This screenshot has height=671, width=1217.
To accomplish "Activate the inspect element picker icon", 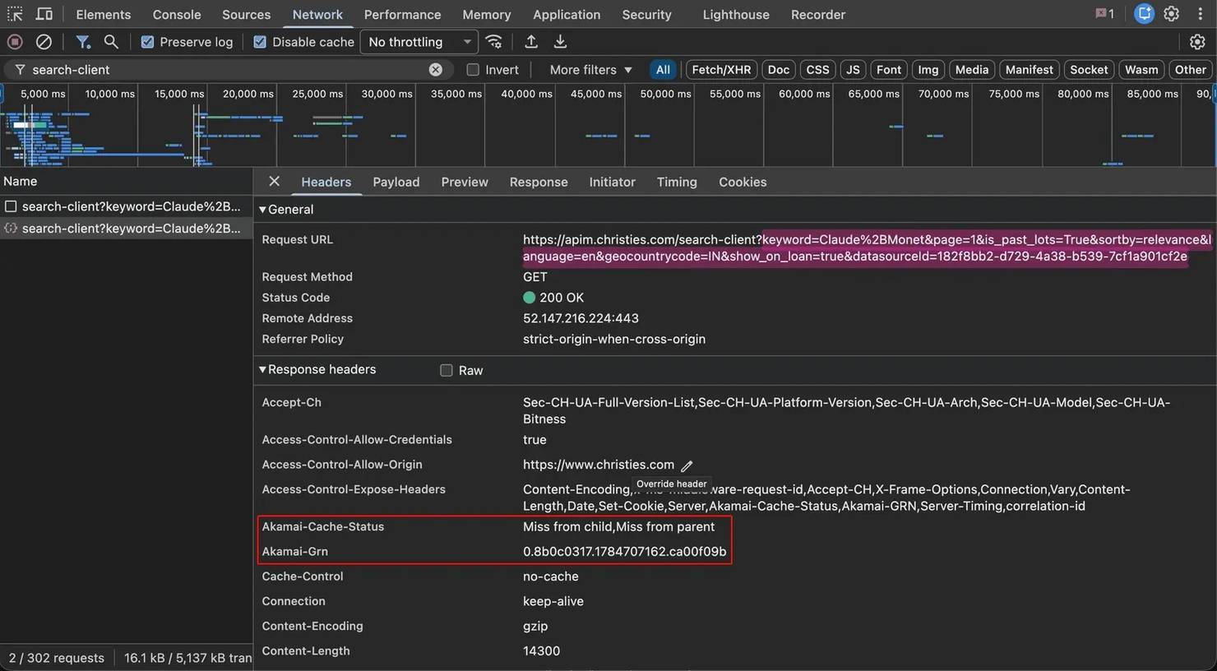I will click(x=15, y=14).
